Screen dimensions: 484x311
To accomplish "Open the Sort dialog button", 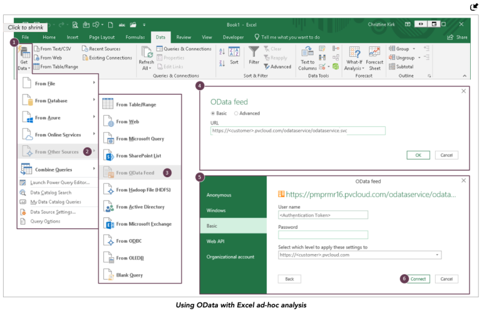I will click(x=234, y=56).
